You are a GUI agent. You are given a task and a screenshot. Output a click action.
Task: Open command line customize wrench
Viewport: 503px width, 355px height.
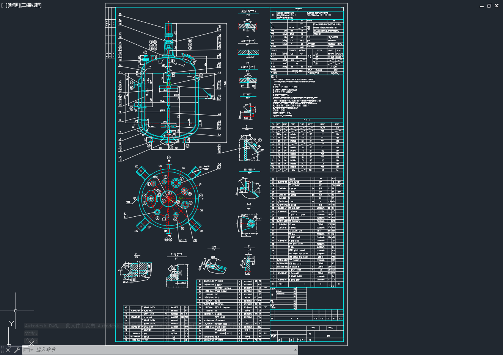coord(17,350)
